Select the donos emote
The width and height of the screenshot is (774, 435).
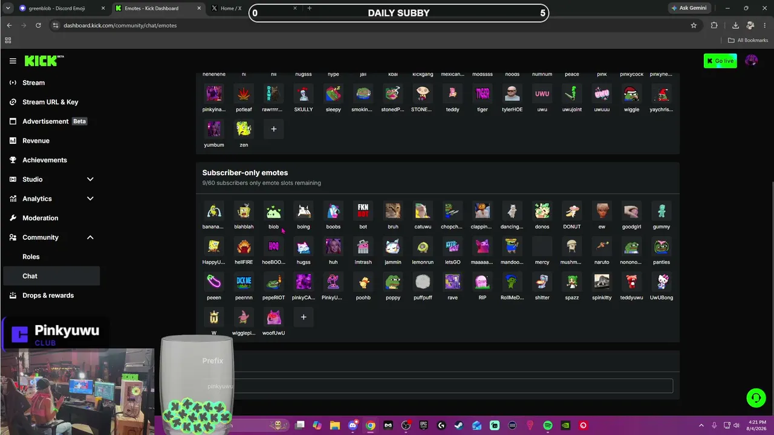point(542,211)
